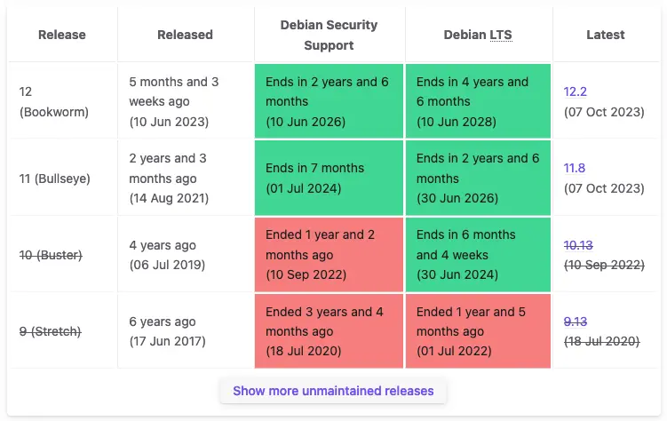Click red Buster security support ended cell
667x421 pixels.
coord(329,255)
